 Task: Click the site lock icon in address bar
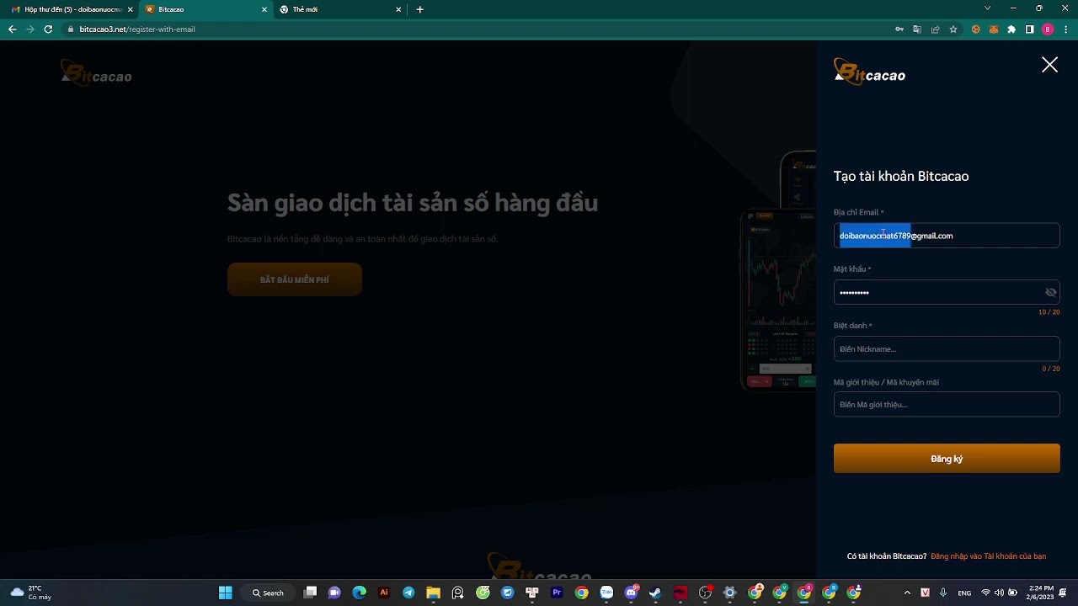tap(72, 29)
